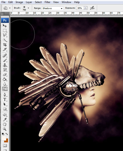
Task: Open the Edit menu
Action: (10, 2)
